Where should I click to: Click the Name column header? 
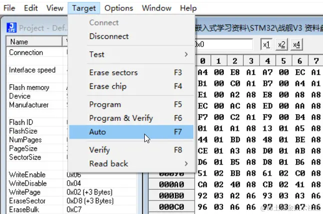point(34,42)
